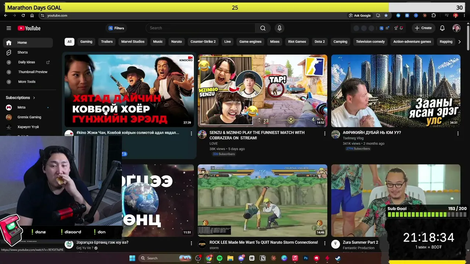Open the account avatar menu
Viewport: 470px width, 264px height.
456,28
